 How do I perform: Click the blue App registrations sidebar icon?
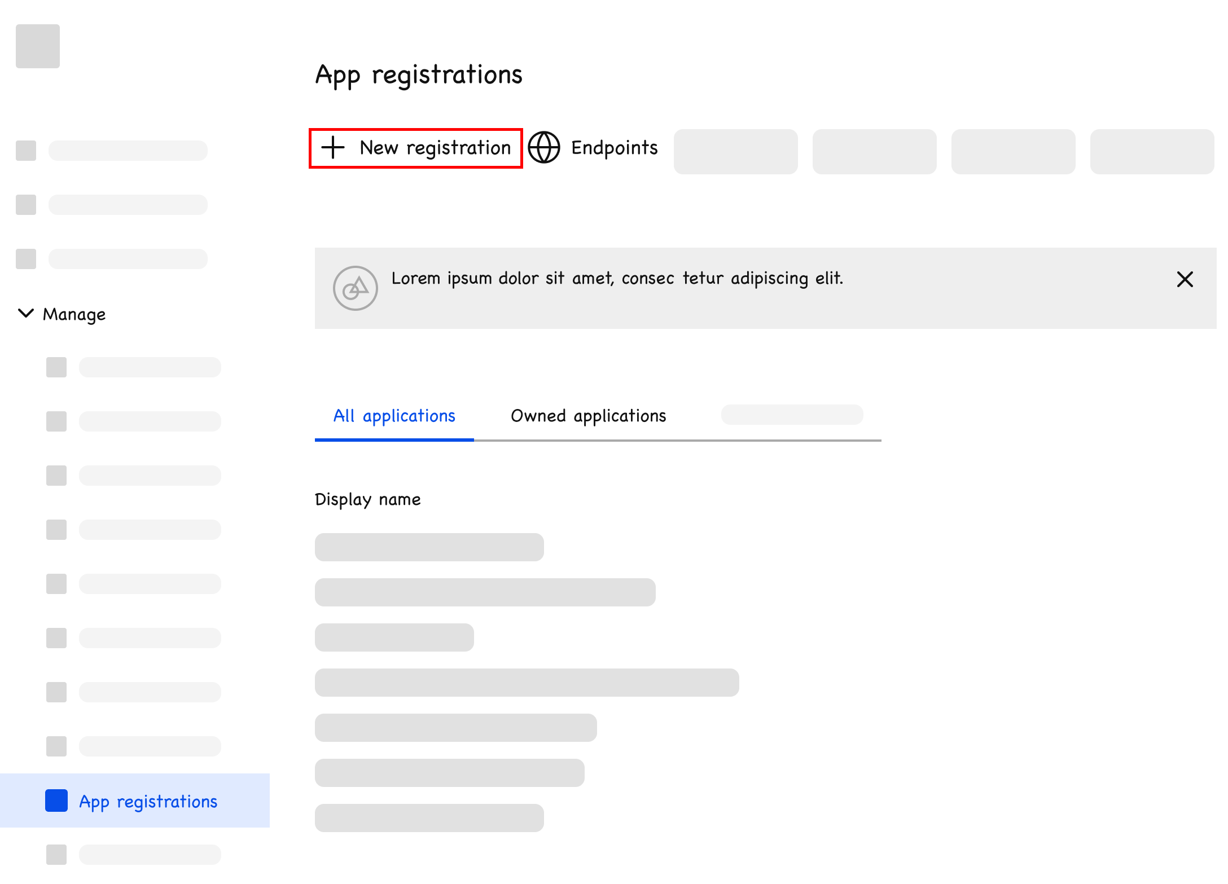click(56, 801)
